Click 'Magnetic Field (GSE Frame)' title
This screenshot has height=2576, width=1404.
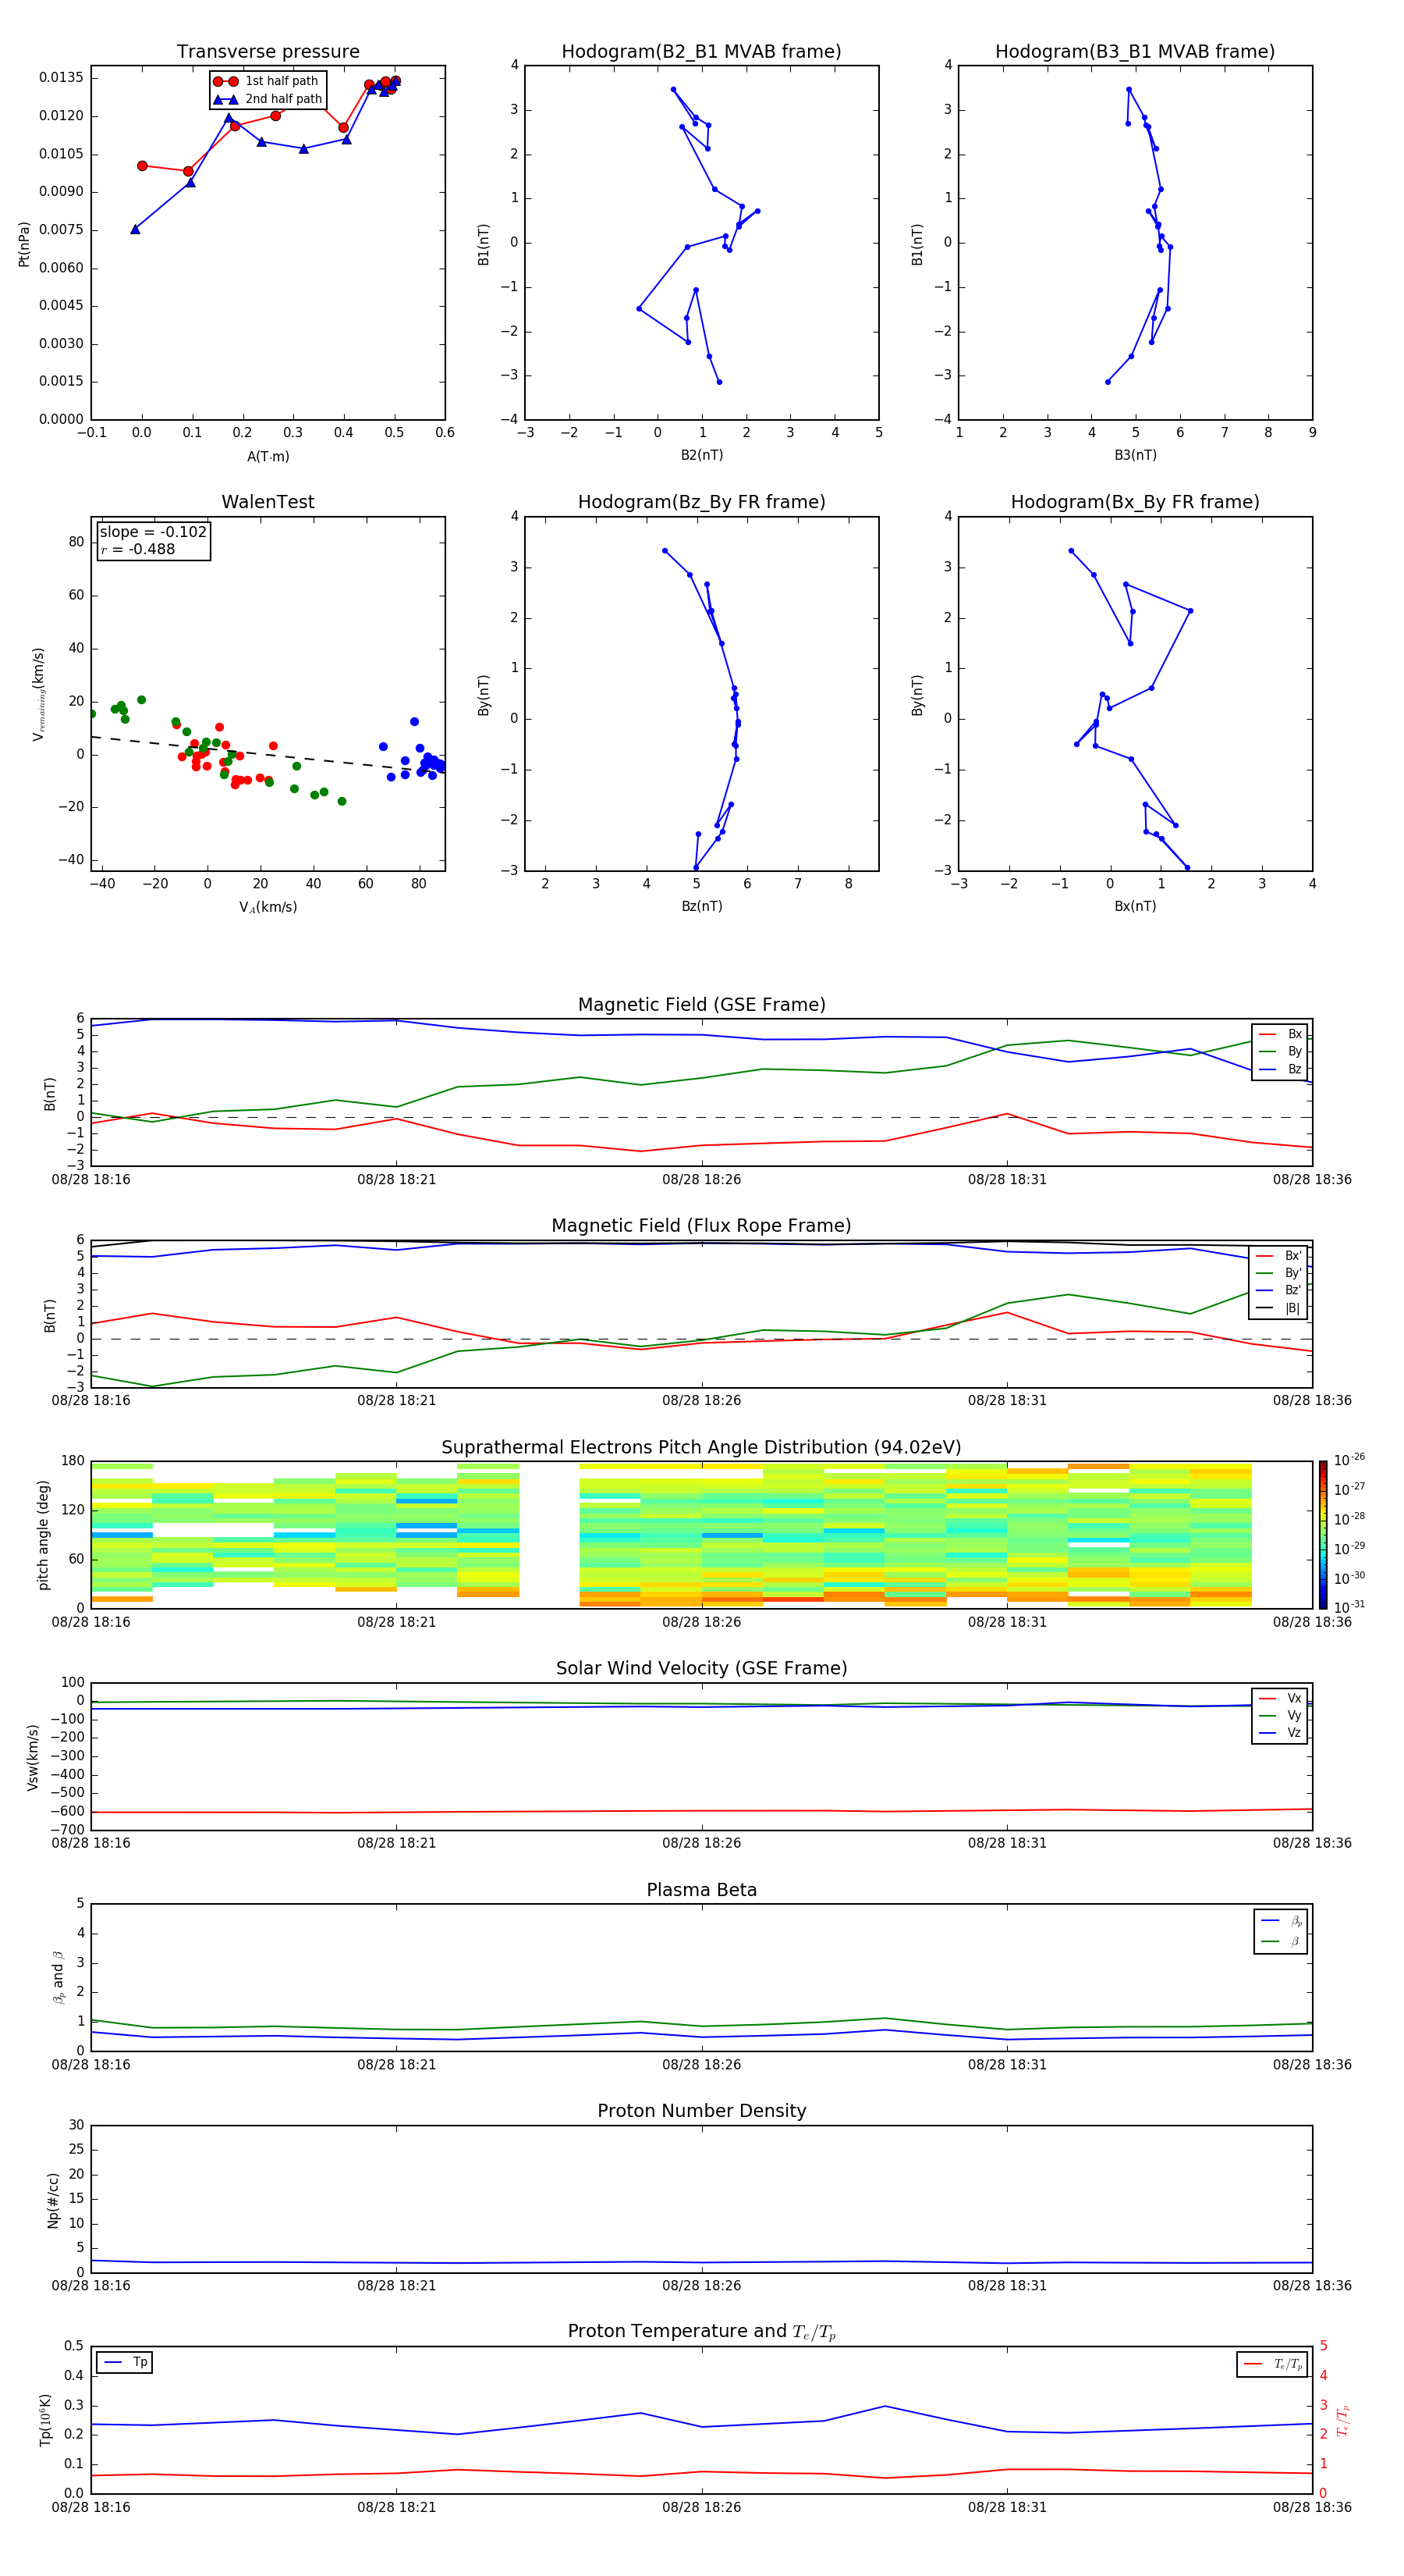[x=701, y=1005]
